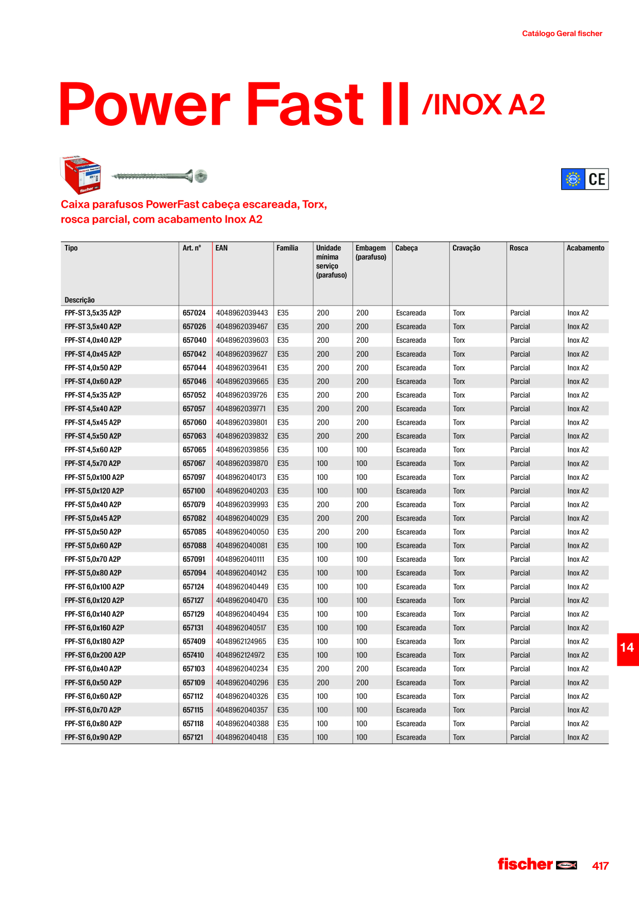The height and width of the screenshot is (904, 639).
Task: Click EAN 4048962039443
Action: 242,313
